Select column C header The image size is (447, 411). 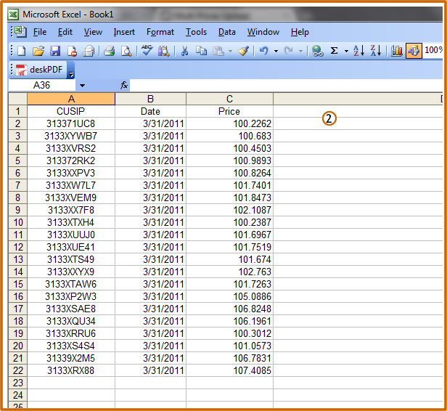point(229,99)
